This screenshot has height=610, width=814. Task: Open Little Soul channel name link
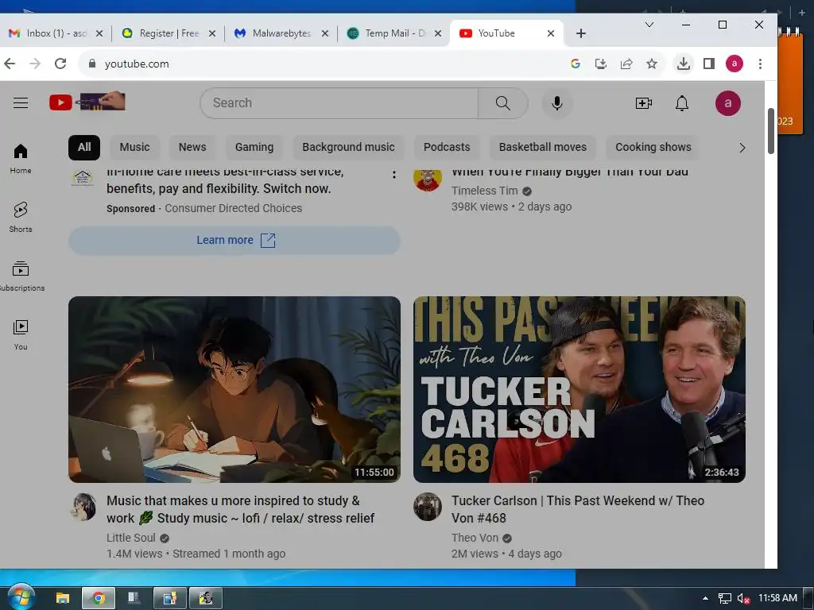[131, 538]
